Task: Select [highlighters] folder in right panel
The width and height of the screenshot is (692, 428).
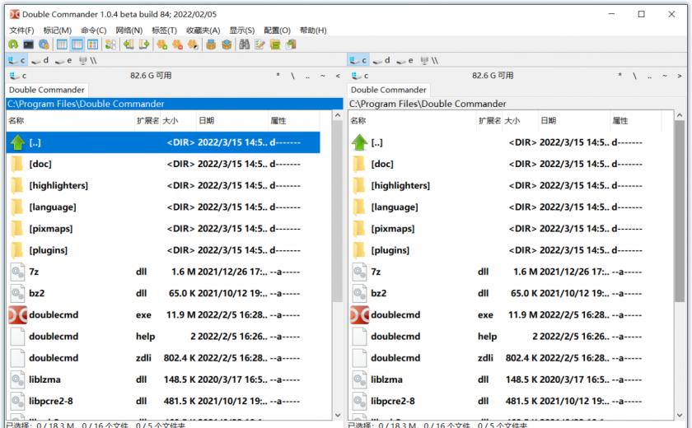Action: tap(505, 185)
